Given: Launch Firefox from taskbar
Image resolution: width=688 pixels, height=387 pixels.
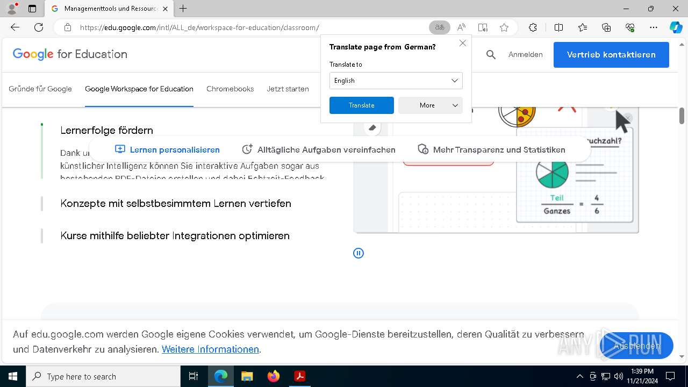Looking at the screenshot, I should [x=274, y=376].
